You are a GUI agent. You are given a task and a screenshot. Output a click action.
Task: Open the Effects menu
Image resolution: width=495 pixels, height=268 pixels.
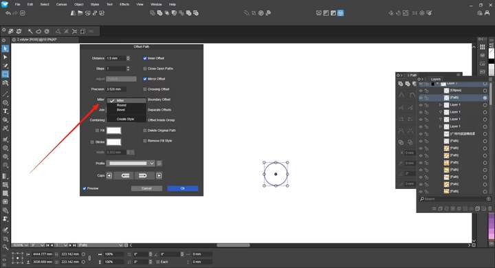pyautogui.click(x=124, y=4)
